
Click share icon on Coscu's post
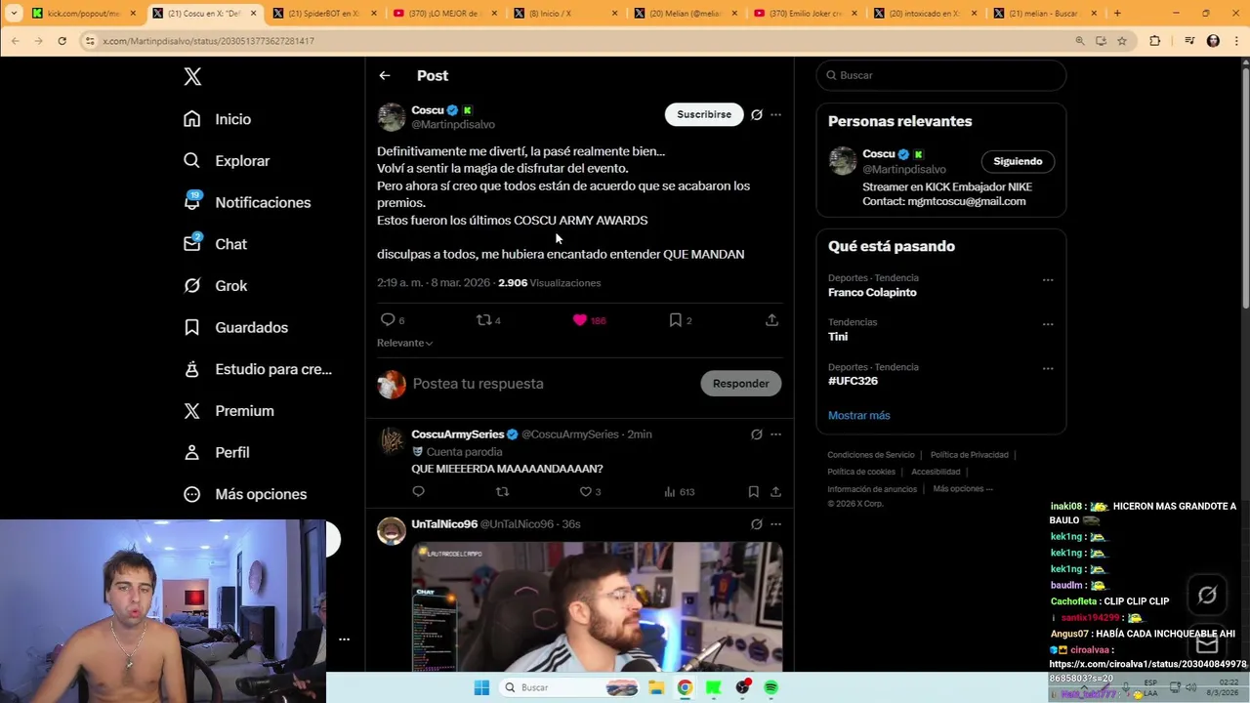771,320
